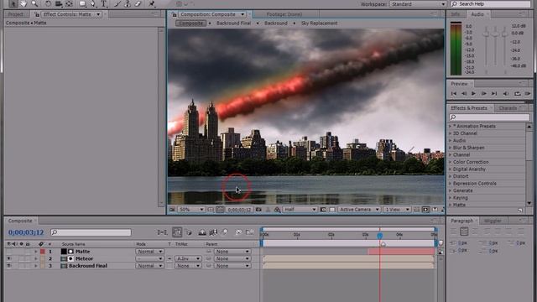The width and height of the screenshot is (537, 302).
Task: Expand the Color Correction effects category
Action: pos(451,162)
